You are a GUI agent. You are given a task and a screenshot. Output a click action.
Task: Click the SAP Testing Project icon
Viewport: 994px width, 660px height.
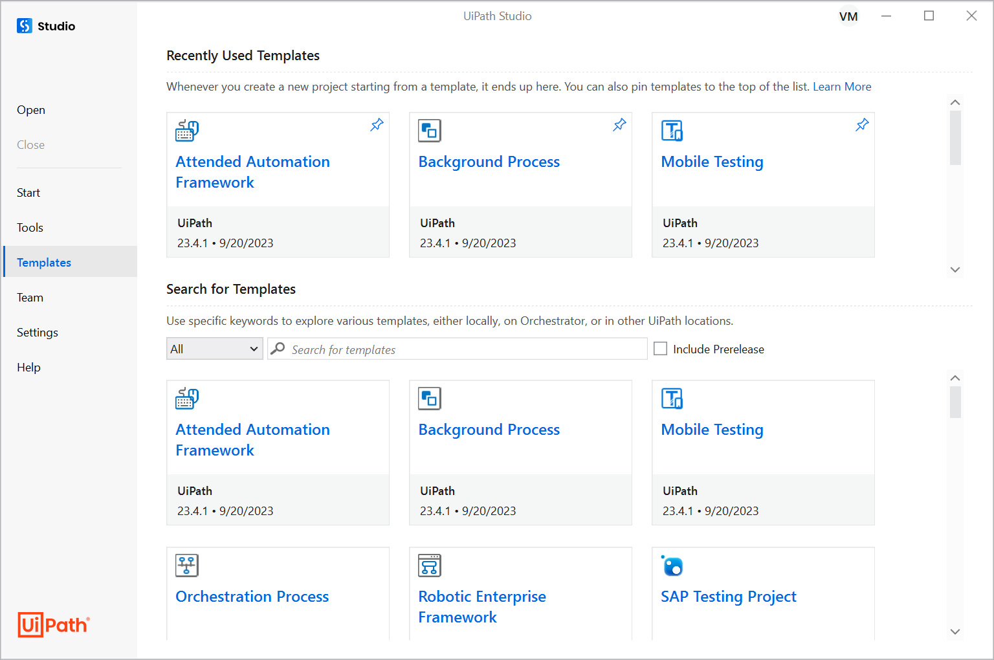point(672,566)
